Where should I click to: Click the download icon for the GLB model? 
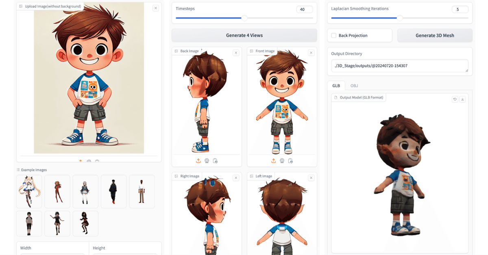pos(463,99)
